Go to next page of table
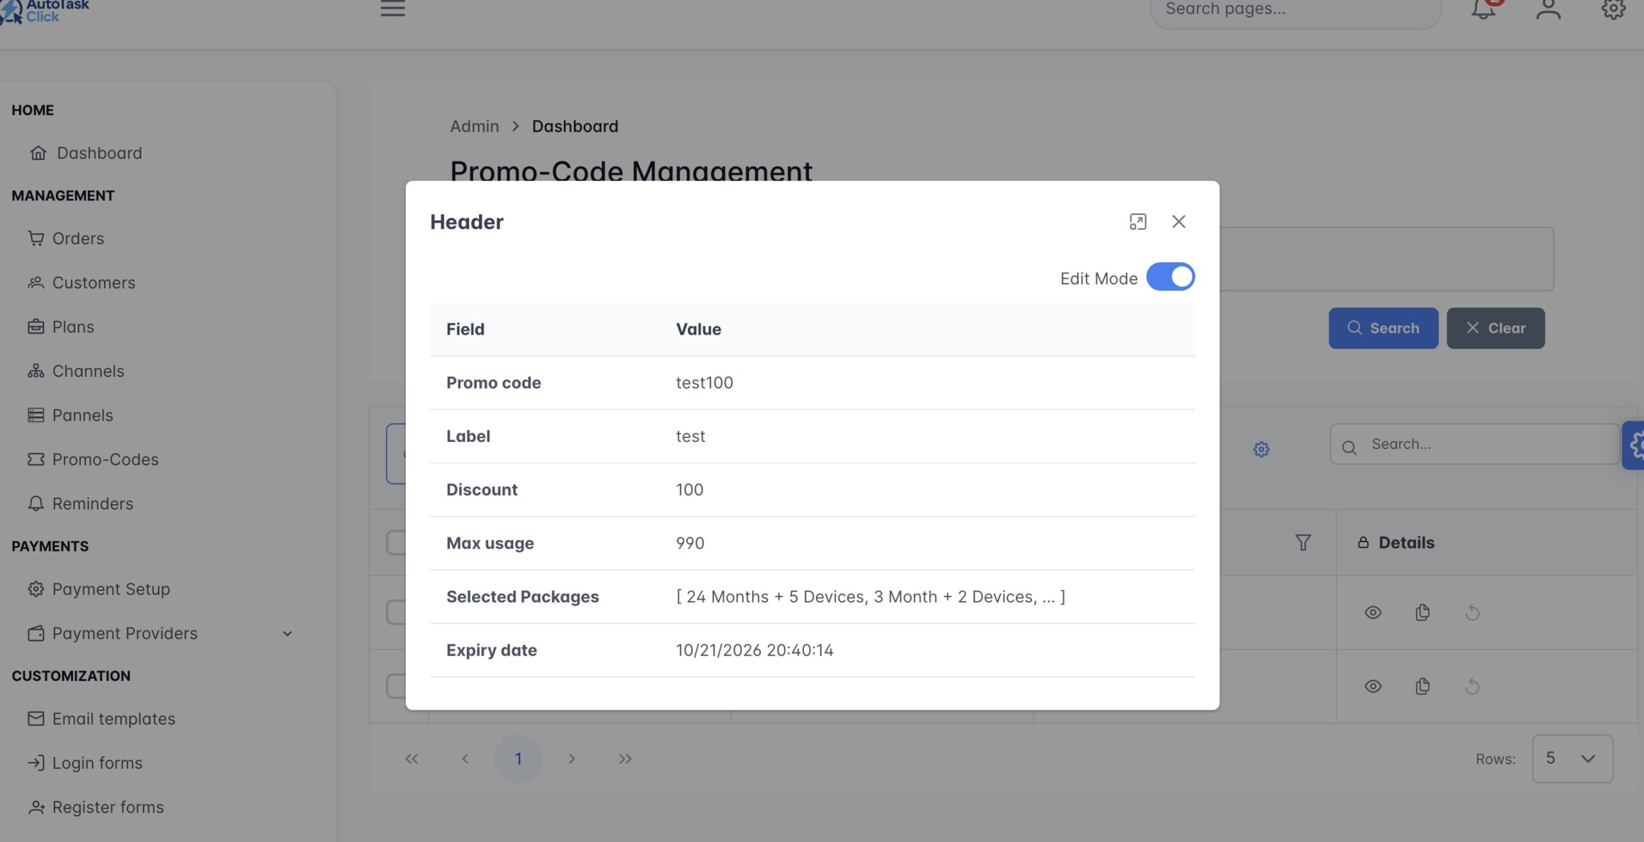The width and height of the screenshot is (1644, 842). coord(572,759)
